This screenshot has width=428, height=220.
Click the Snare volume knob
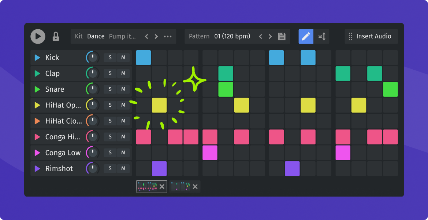click(93, 89)
